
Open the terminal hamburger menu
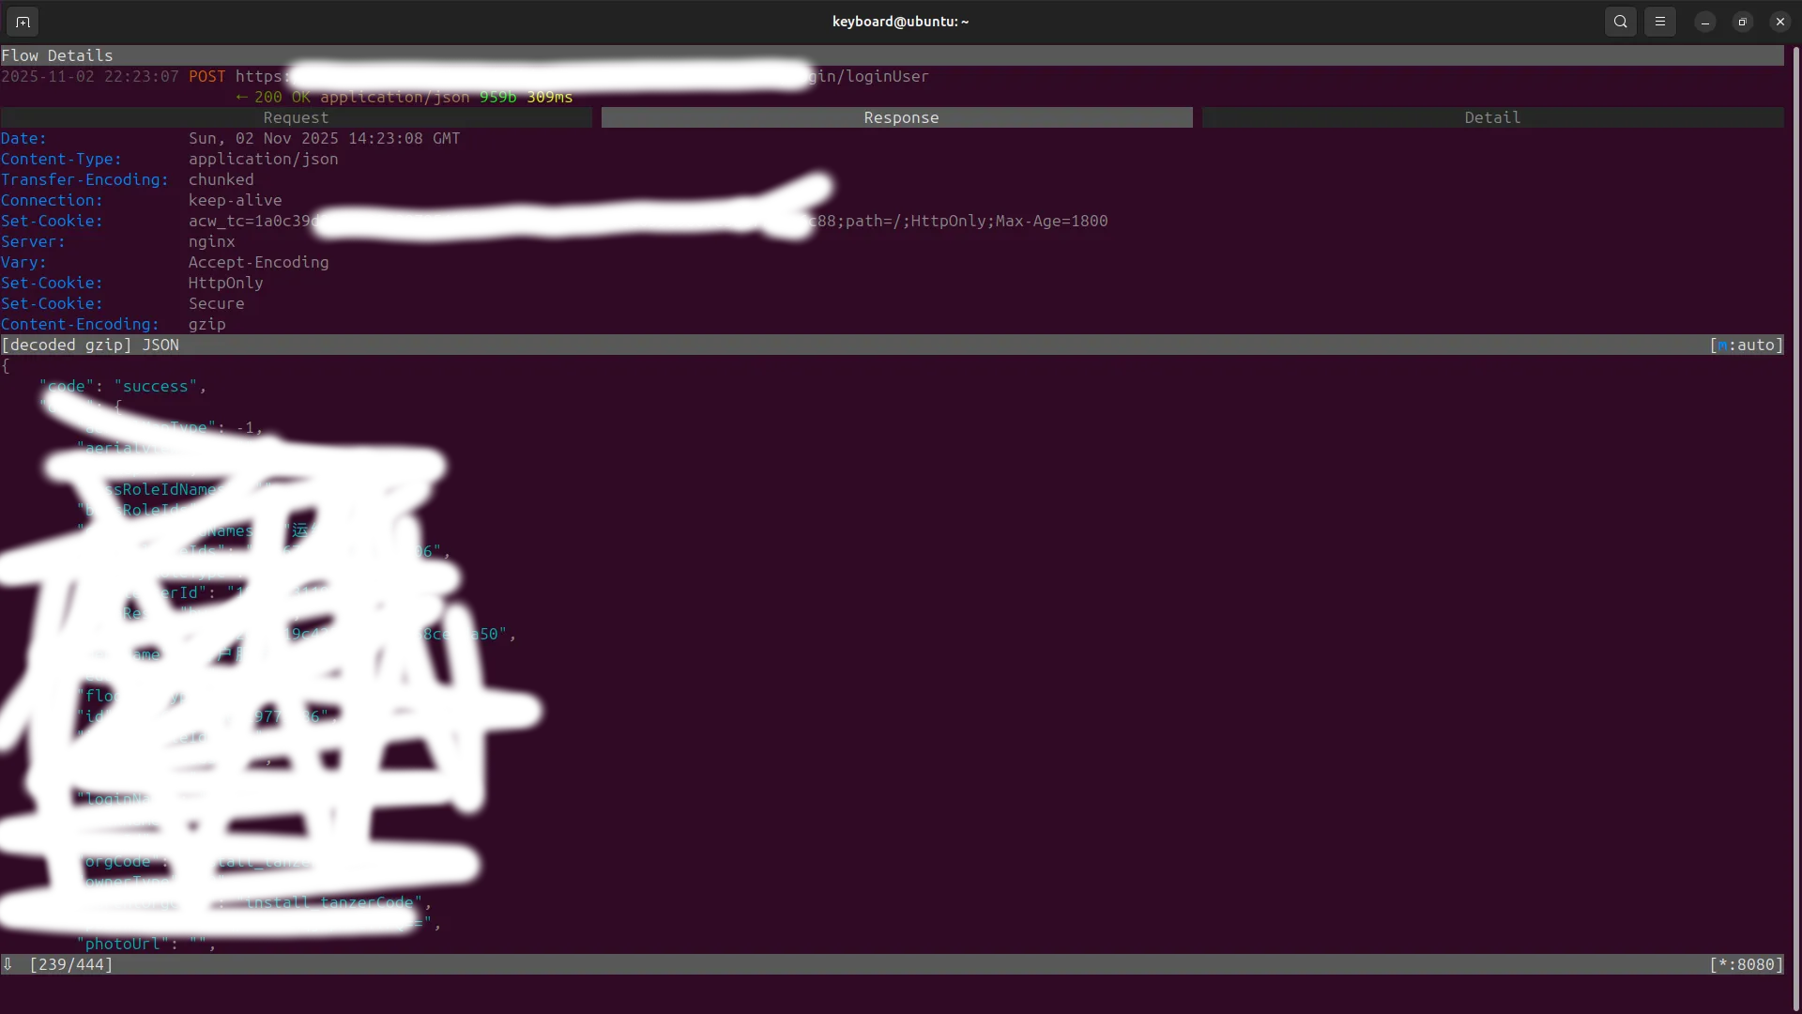pos(1660,22)
